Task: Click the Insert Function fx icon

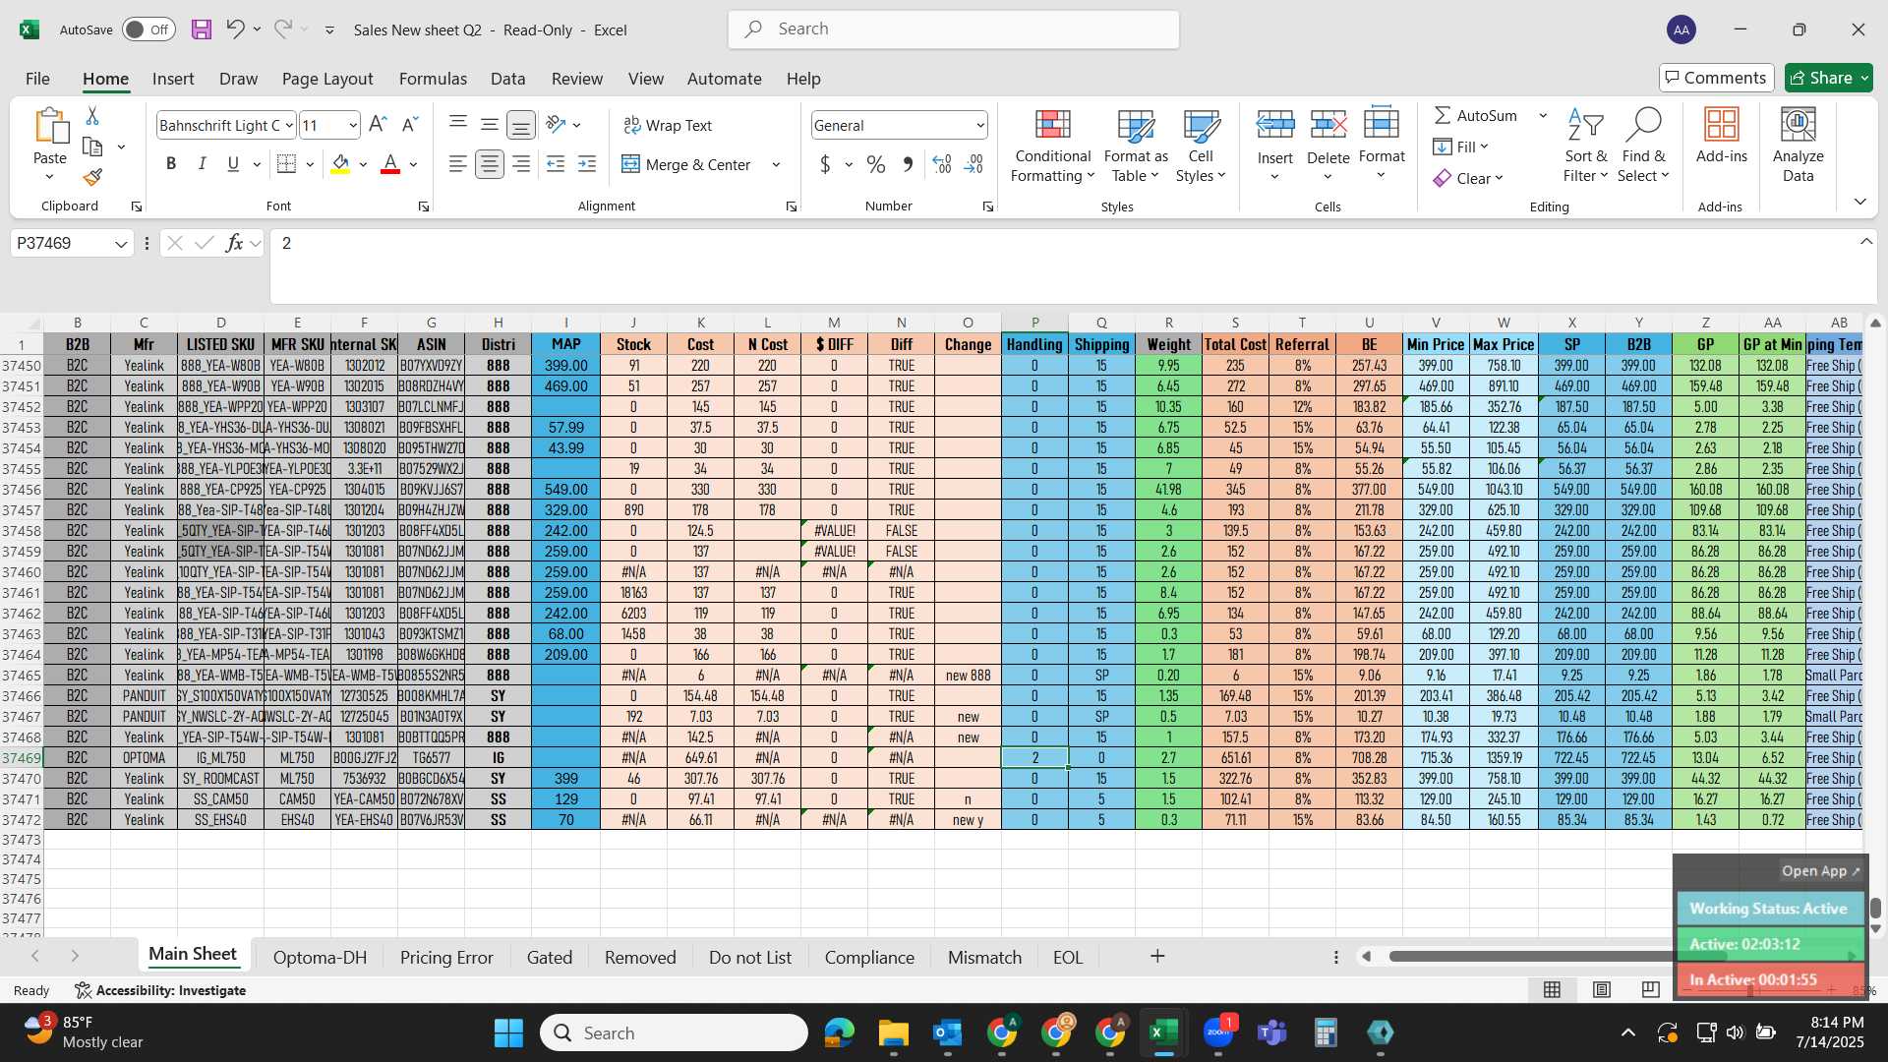Action: [234, 243]
